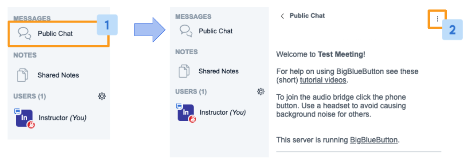Viewport: 467px width, 162px height.
Task: Click the muted microphone badge on left avatar
Action: tap(31, 125)
